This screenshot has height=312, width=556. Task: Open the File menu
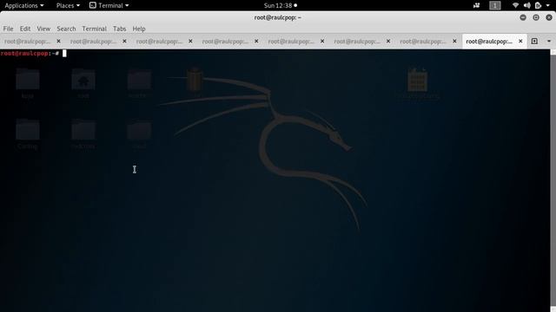[8, 29]
